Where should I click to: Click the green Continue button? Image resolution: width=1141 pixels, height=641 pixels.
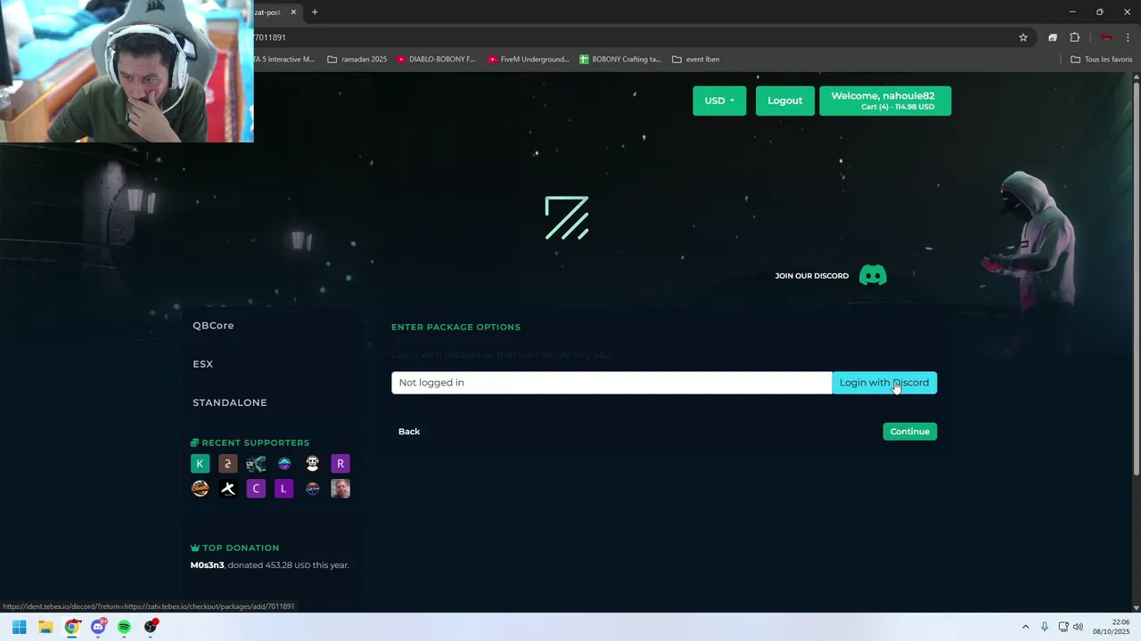pos(910,432)
